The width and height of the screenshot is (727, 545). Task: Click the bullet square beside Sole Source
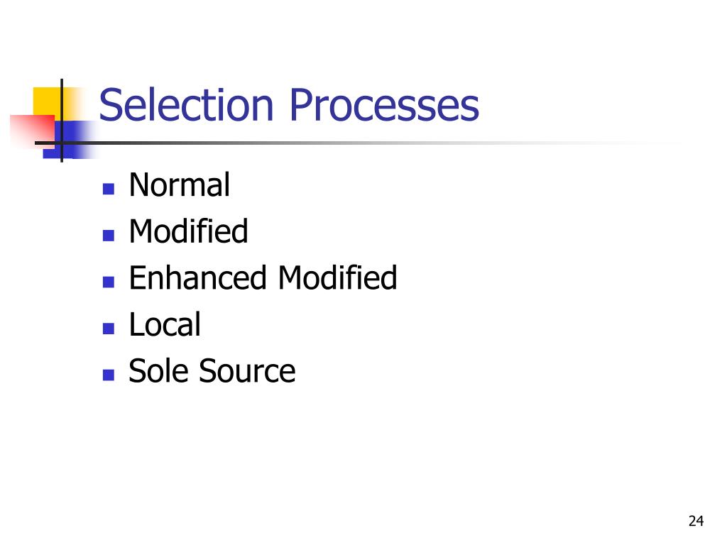pyautogui.click(x=109, y=375)
